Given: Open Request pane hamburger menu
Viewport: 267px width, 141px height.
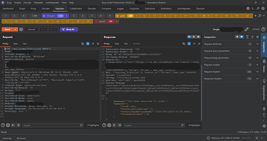Looking at the screenshot, I should point(98,44).
